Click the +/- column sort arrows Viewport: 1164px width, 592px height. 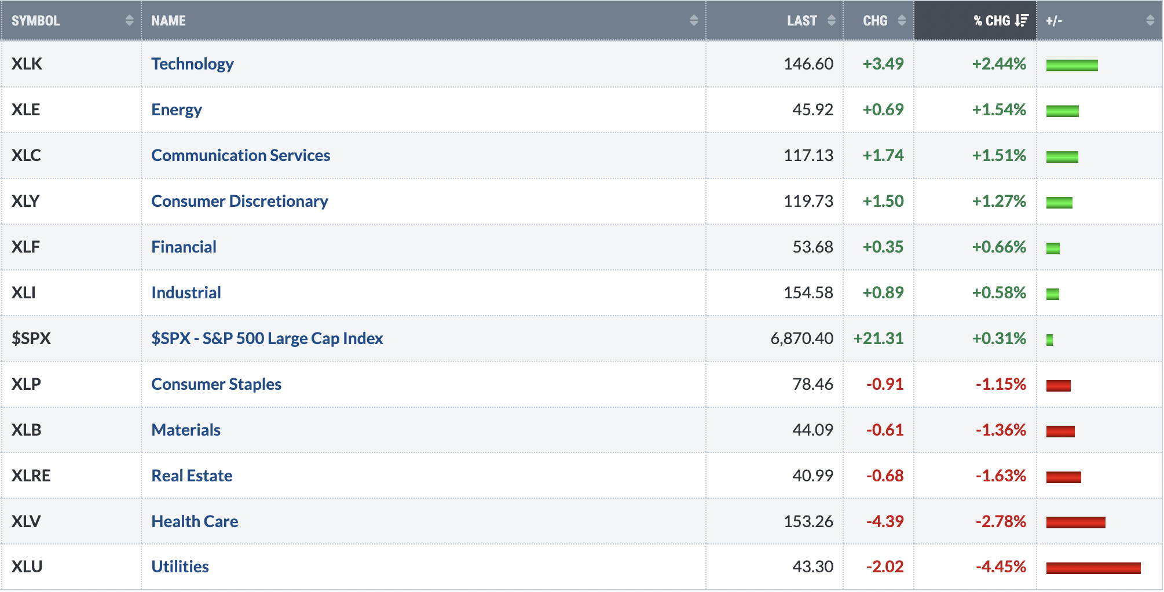[x=1150, y=21]
